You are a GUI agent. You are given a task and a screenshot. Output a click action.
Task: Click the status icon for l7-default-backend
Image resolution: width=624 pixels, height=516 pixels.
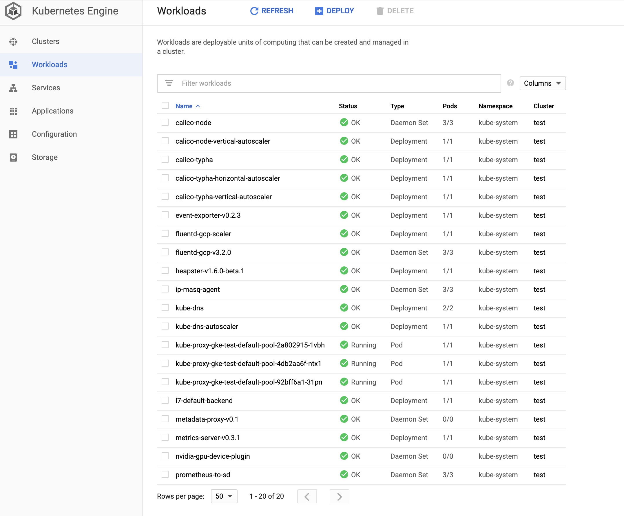(x=344, y=400)
